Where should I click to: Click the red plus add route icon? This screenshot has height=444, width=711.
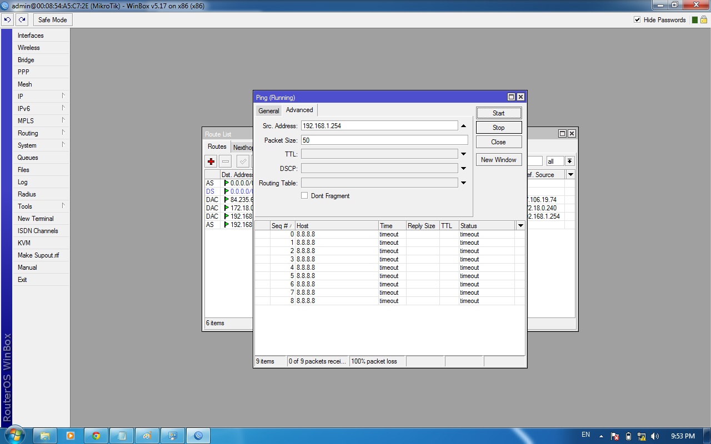click(x=211, y=162)
